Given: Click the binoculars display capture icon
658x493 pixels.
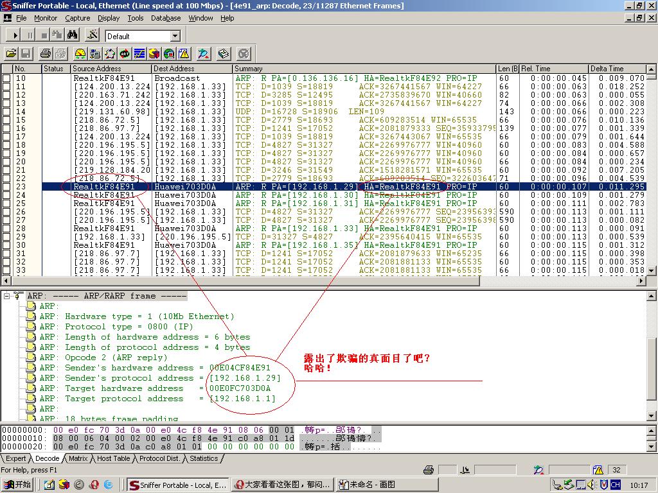Looking at the screenshot, I should (x=73, y=35).
